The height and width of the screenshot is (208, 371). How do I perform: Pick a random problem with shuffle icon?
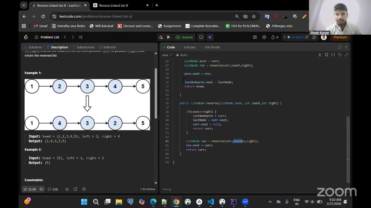pos(81,37)
